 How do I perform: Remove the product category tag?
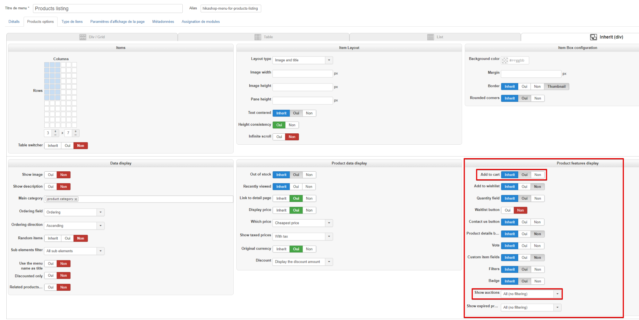tap(76, 199)
